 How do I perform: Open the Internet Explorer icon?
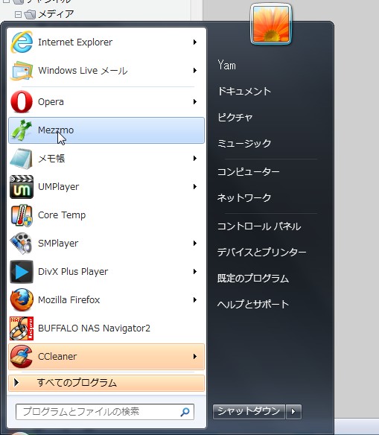click(x=22, y=42)
